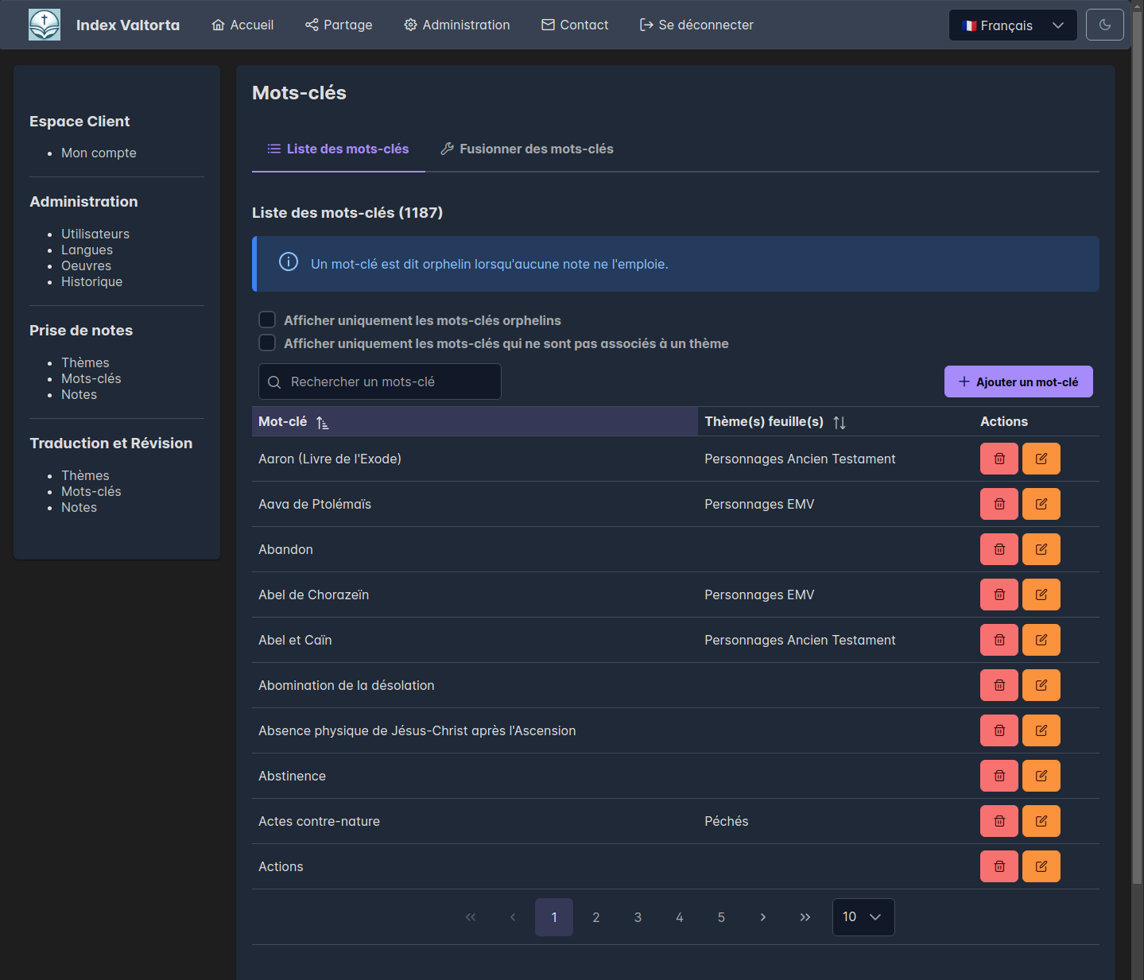The width and height of the screenshot is (1144, 980).
Task: Go to the last page of results
Action: [x=805, y=917]
